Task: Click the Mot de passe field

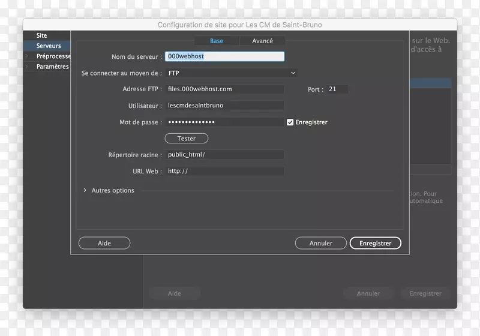Action: tap(224, 122)
